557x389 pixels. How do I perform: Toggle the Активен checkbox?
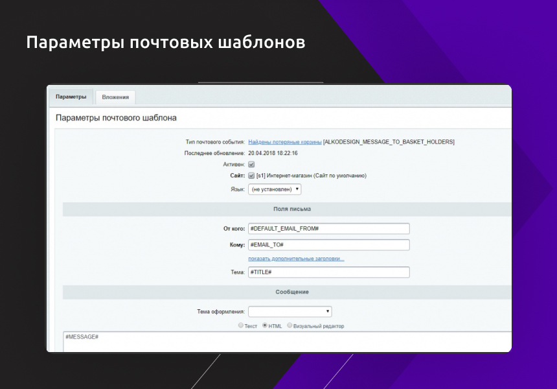pos(252,165)
